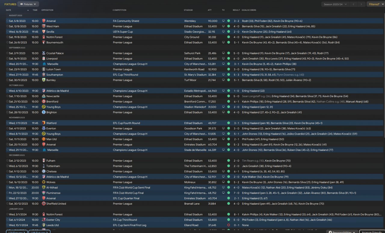
Task: Click the Watford club badge
Action: pos(44,123)
